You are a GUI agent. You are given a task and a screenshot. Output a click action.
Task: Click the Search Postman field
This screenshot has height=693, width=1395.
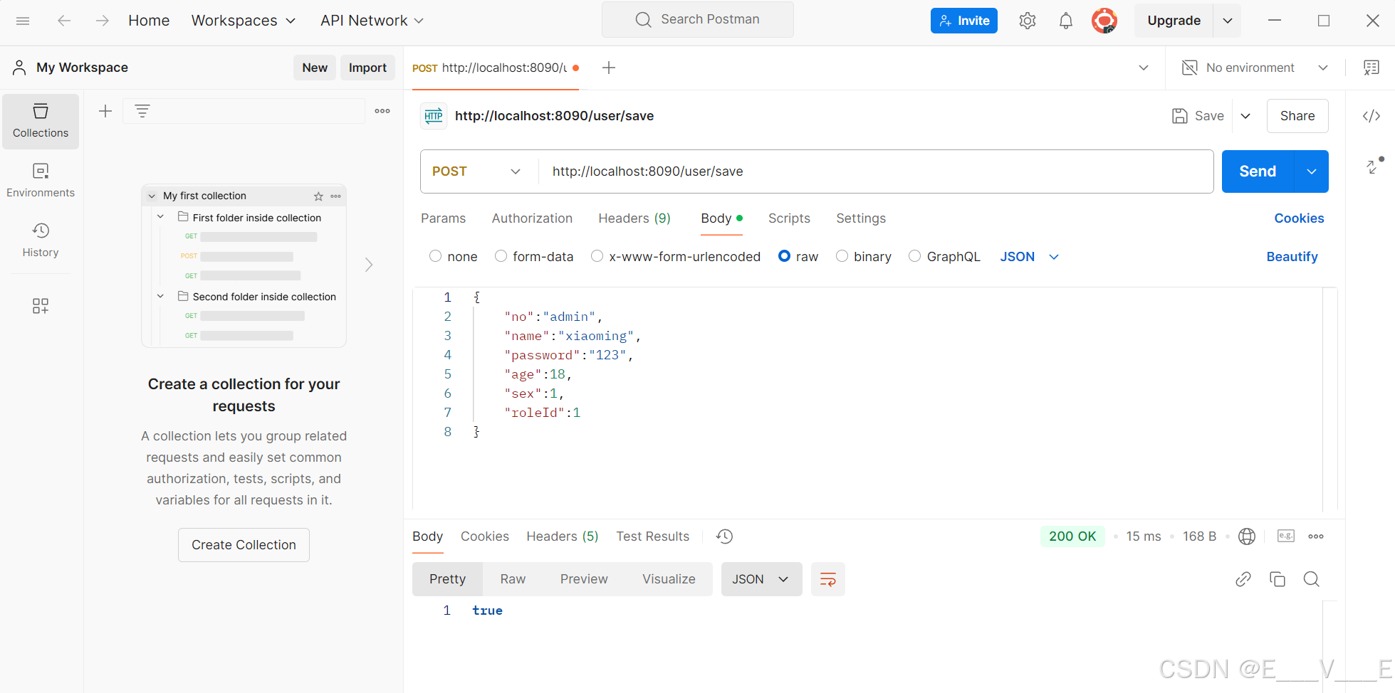[698, 19]
